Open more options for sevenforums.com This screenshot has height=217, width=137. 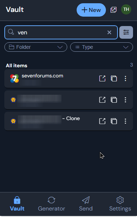pyautogui.click(x=125, y=78)
